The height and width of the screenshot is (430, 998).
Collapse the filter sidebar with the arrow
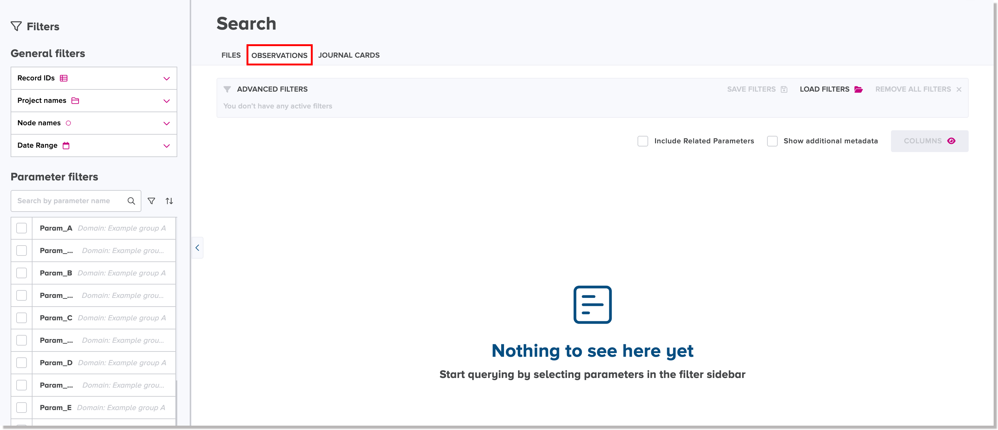[x=197, y=247]
